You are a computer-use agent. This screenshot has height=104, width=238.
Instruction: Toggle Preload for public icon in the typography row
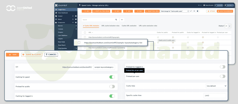[x=173, y=37]
